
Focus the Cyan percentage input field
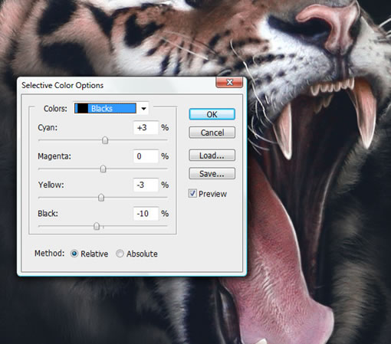pos(146,127)
